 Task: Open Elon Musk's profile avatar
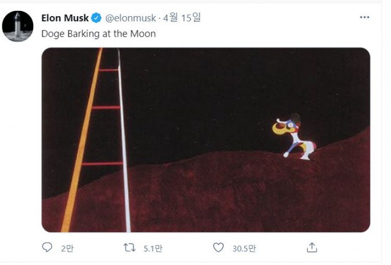(18, 26)
